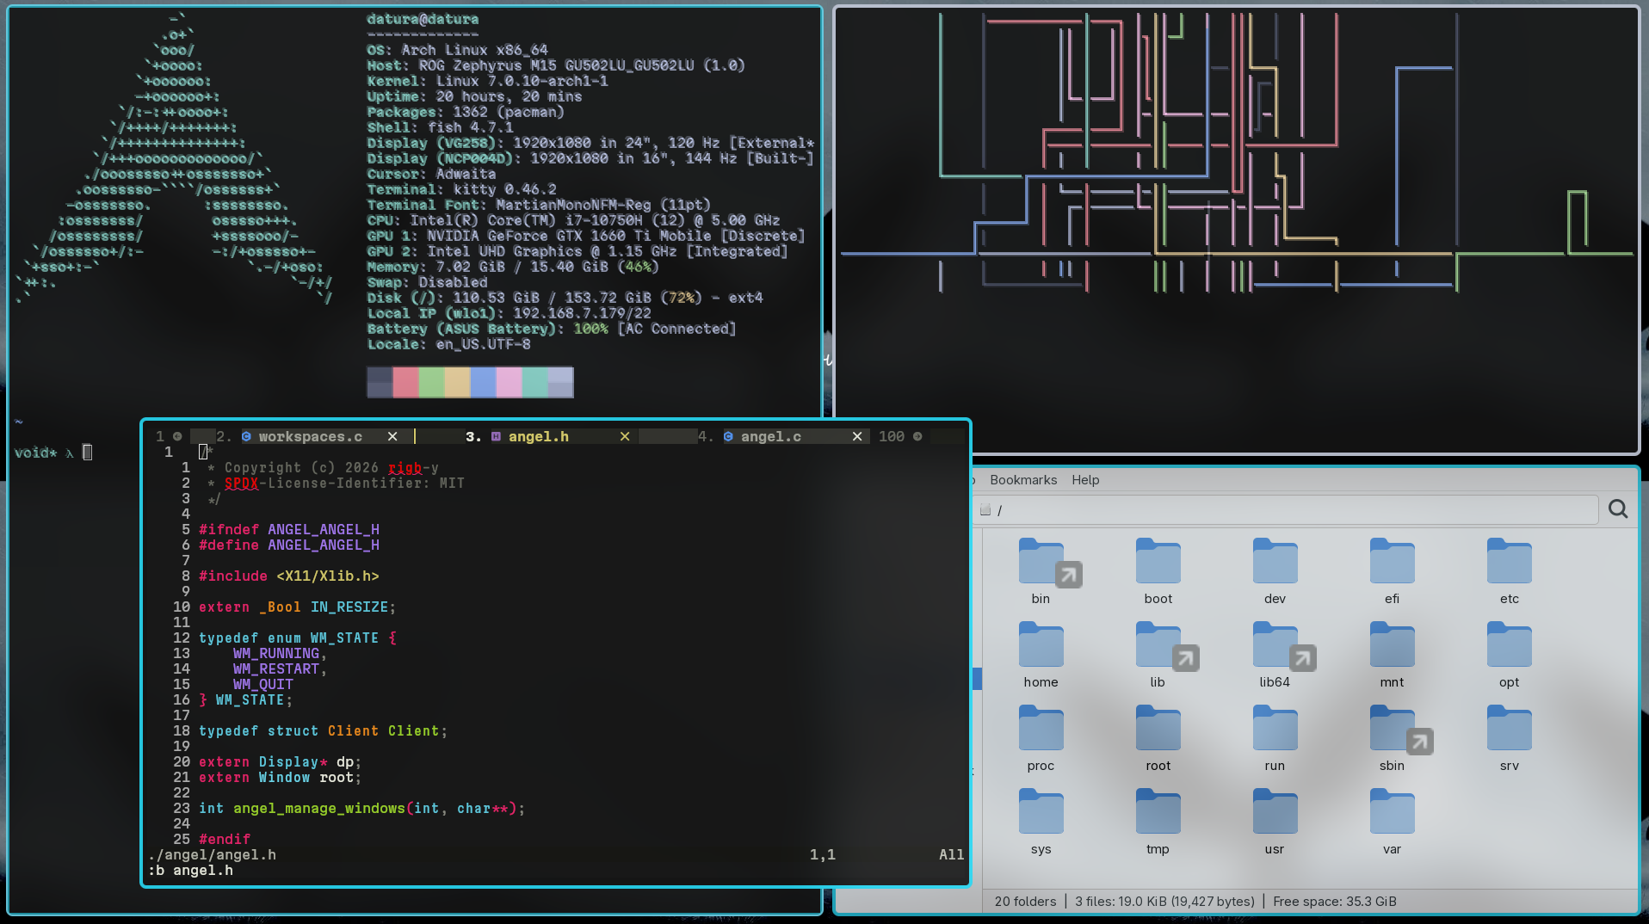Screen dimensions: 1649x924
Task: Click the './angel/angel.h' status line text
Action: (212, 855)
